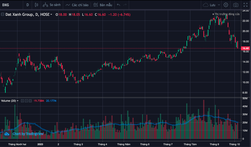Click the high price value 18.05
Image resolution: width=251 pixels, height=147 pixels.
coord(76,15)
